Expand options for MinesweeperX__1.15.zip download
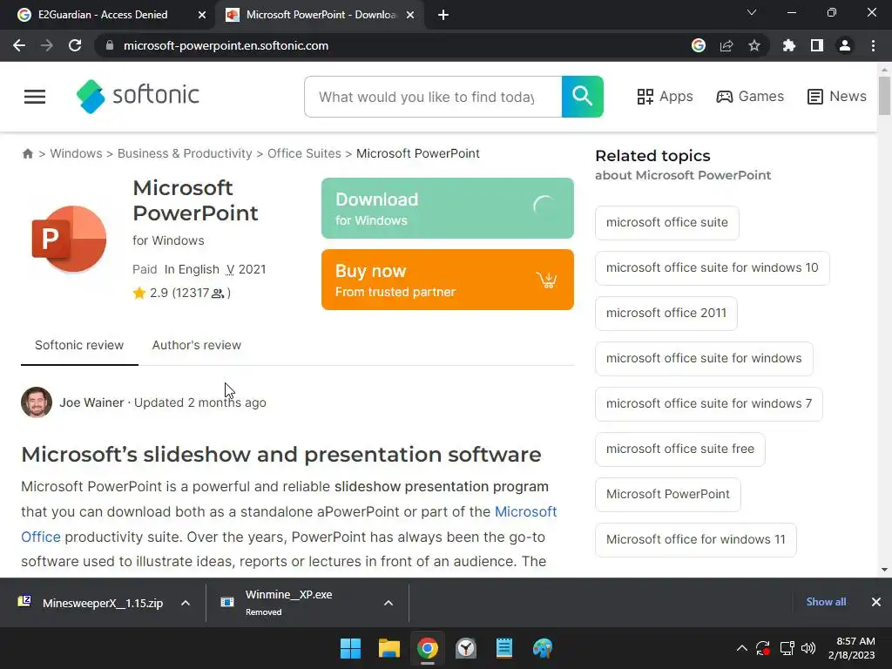The image size is (892, 669). pos(186,603)
